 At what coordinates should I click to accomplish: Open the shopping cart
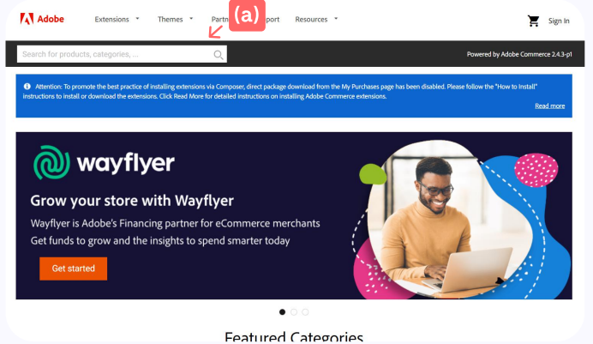533,21
